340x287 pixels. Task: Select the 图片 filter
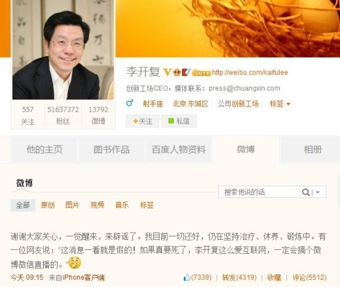coord(72,205)
